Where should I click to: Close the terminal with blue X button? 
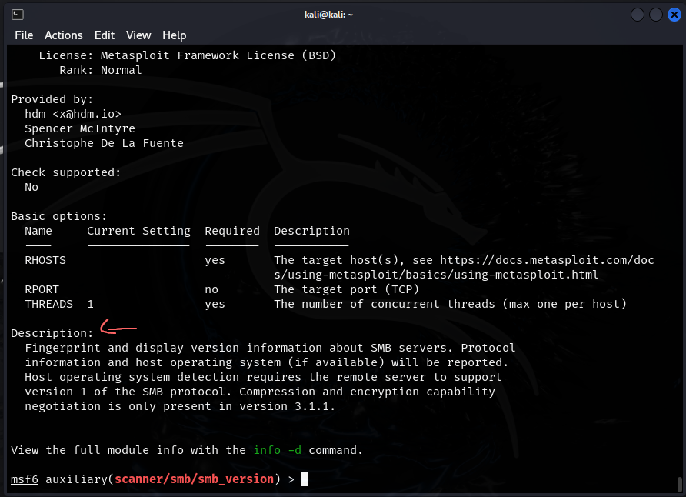coord(674,15)
